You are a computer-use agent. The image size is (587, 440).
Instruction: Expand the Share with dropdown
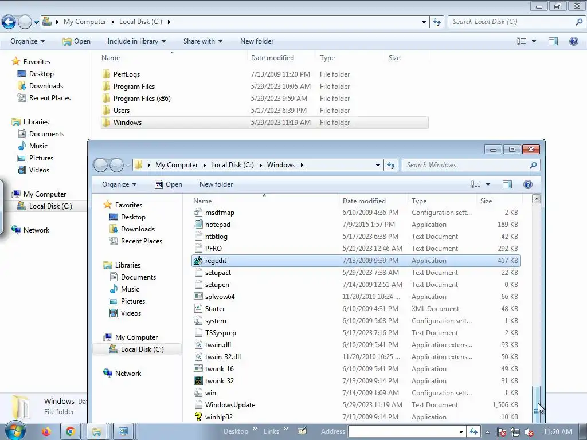click(x=202, y=41)
